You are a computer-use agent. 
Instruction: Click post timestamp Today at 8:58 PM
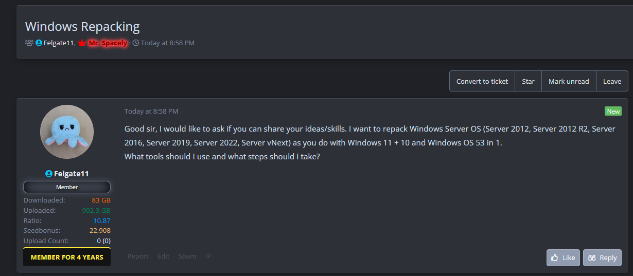click(x=151, y=111)
